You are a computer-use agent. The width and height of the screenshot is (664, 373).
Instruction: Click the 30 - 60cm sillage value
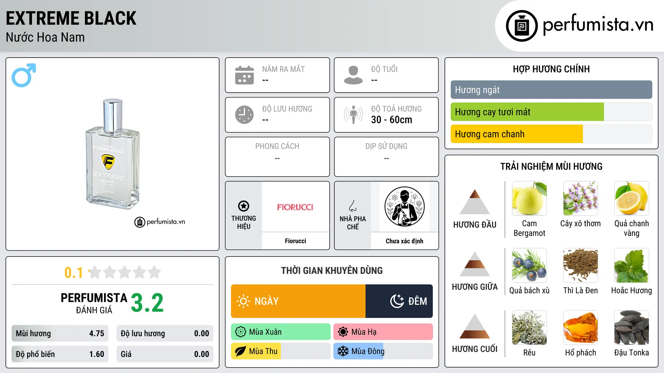392,120
